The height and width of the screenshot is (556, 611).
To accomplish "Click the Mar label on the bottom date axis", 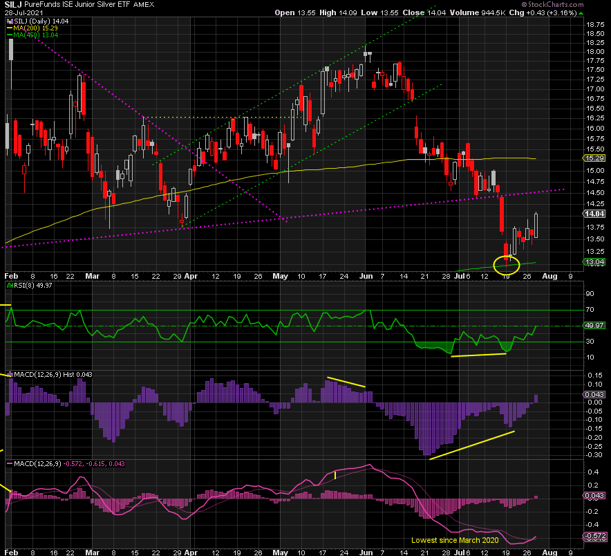I will (93, 552).
